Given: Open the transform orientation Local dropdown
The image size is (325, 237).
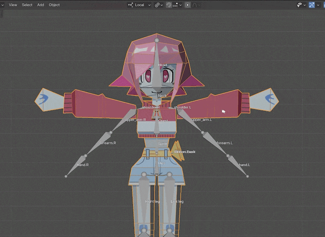Looking at the screenshot, I should coord(139,5).
